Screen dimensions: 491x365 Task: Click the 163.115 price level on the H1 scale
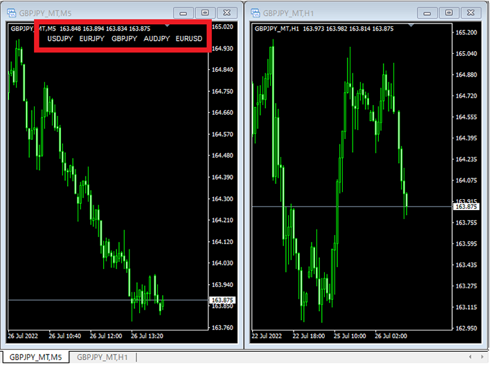point(466,307)
